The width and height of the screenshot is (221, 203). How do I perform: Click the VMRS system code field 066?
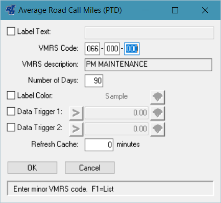coord(92,49)
